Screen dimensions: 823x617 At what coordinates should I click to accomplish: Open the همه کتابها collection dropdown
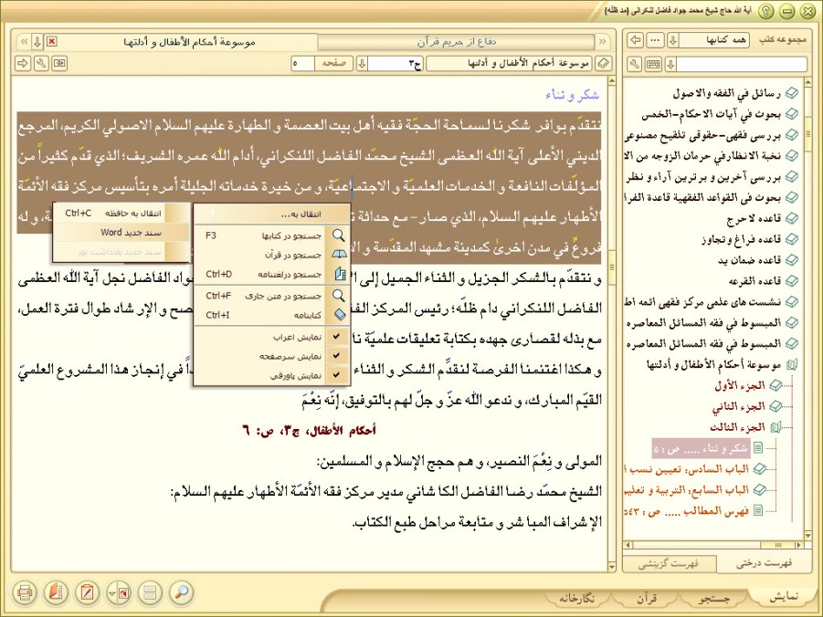673,41
